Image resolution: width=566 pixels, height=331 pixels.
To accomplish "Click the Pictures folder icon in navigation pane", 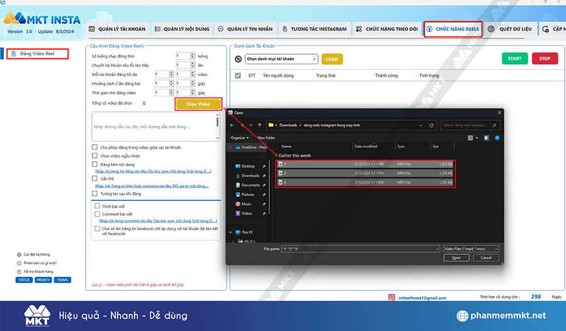I will [238, 194].
